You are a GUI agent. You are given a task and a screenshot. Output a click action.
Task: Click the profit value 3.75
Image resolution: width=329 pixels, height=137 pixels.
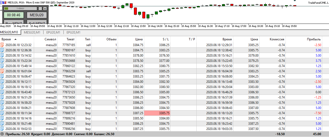(318, 61)
